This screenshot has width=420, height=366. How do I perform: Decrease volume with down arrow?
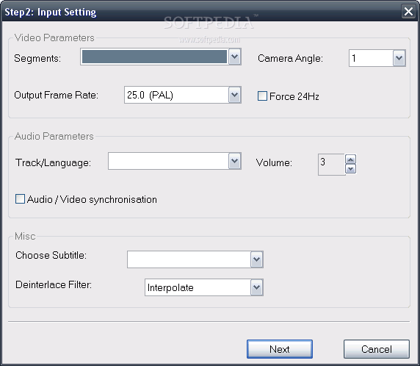pyautogui.click(x=351, y=169)
